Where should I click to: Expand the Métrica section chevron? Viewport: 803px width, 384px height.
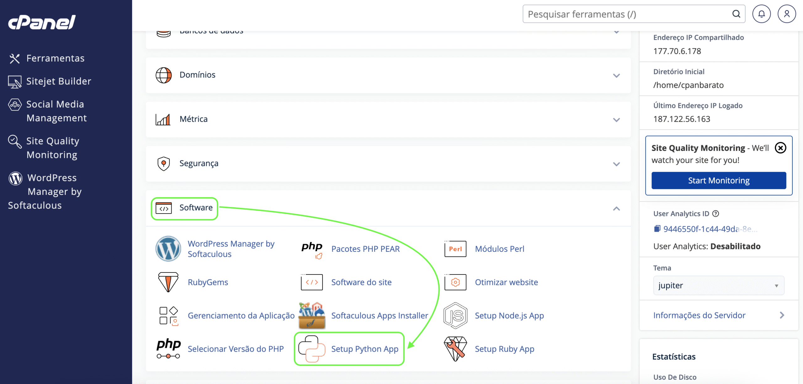[x=616, y=120]
